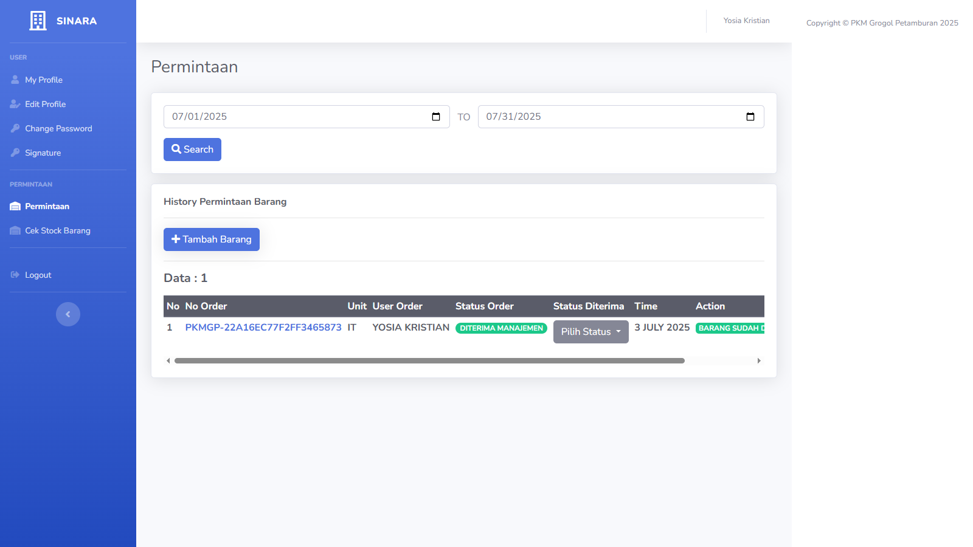Screen dimensions: 973x547
Task: Open calendar picker on end date field
Action: tap(750, 117)
